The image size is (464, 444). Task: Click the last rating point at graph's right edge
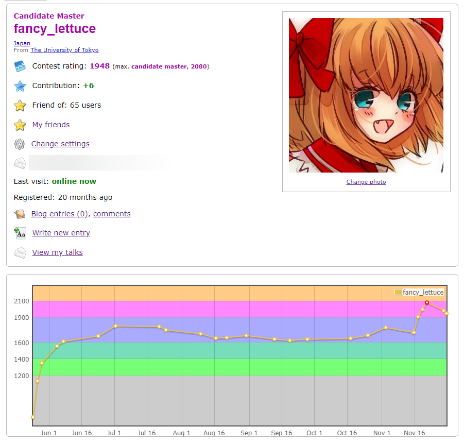click(x=446, y=314)
